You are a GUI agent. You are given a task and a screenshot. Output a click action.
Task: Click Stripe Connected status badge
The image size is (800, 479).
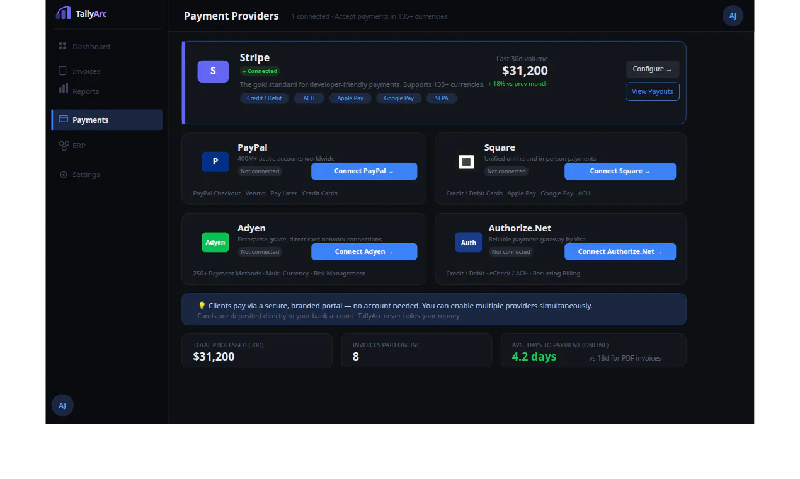(260, 71)
